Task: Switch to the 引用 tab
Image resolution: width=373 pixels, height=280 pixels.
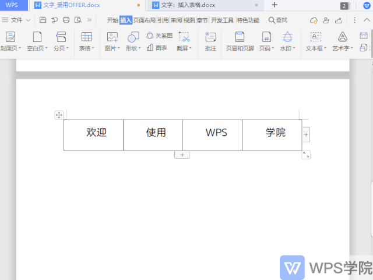Action: (163, 20)
